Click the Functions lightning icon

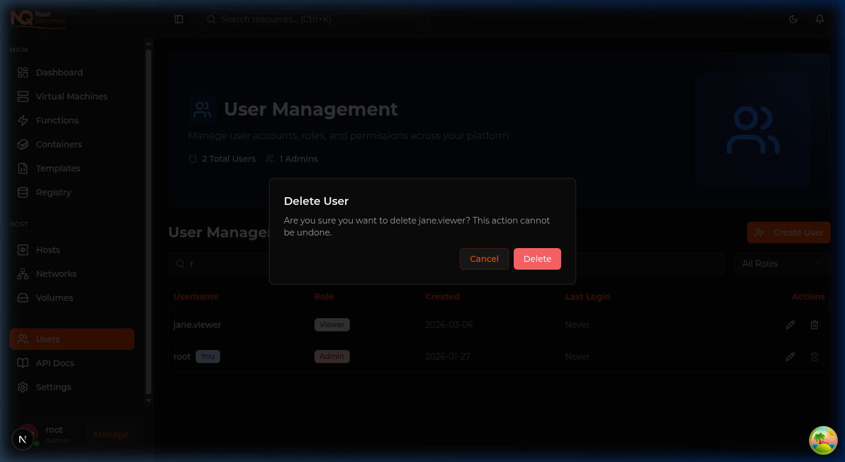click(x=23, y=120)
